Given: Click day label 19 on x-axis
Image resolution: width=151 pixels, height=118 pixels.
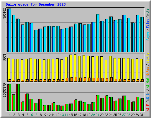Looking at the screenshot, I should 88,115.
